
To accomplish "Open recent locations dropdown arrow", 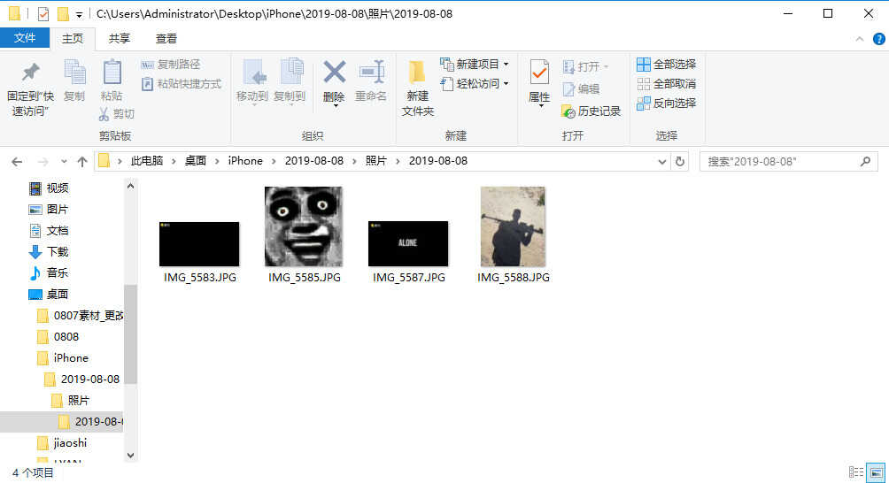I will click(x=64, y=162).
